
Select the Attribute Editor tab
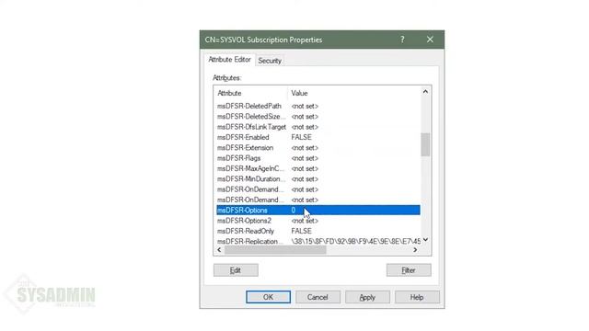pos(229,60)
